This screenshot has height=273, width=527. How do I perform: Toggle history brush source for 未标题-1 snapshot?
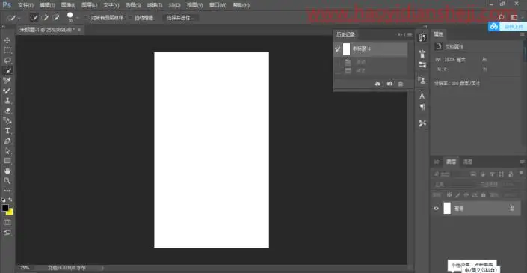(x=338, y=49)
